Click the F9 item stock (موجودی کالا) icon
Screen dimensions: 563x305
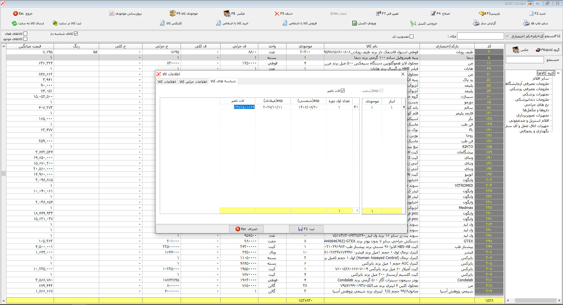172,13
